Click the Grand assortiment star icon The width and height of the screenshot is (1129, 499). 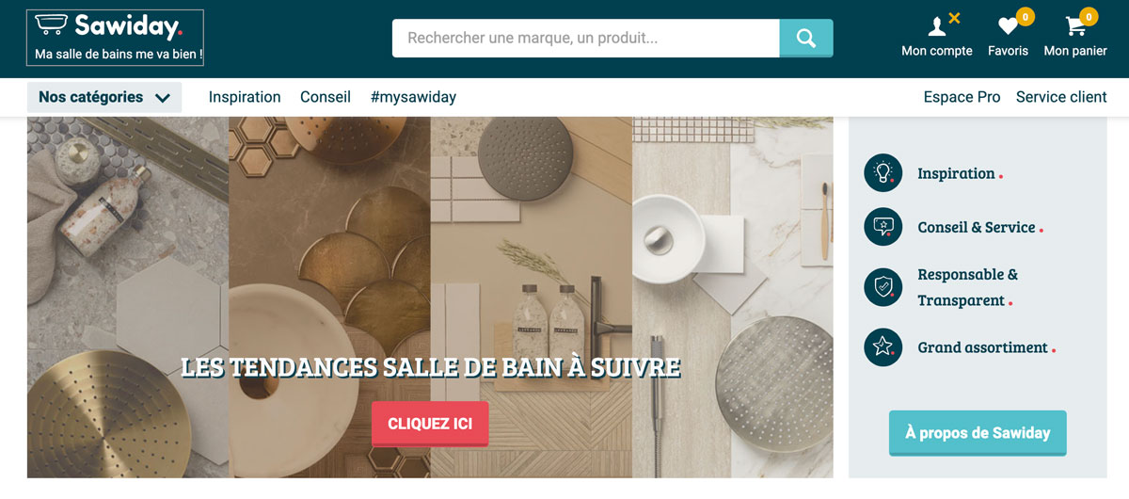coord(883,347)
